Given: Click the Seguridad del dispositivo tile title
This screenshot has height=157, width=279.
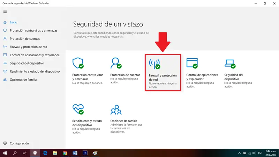Looking at the screenshot, I should [234, 77].
